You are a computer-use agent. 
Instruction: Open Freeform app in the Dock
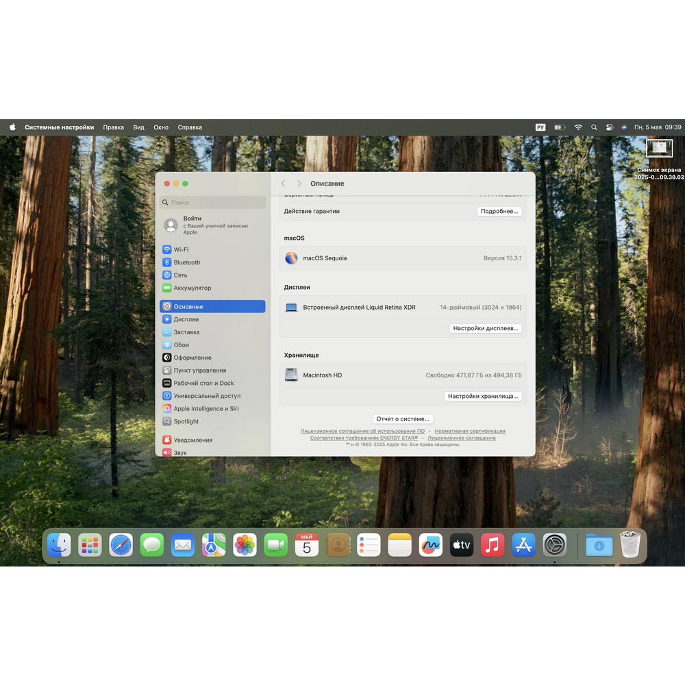[431, 545]
